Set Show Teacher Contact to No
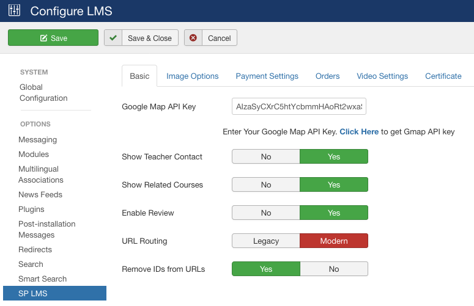This screenshot has height=306, width=474. tap(265, 157)
